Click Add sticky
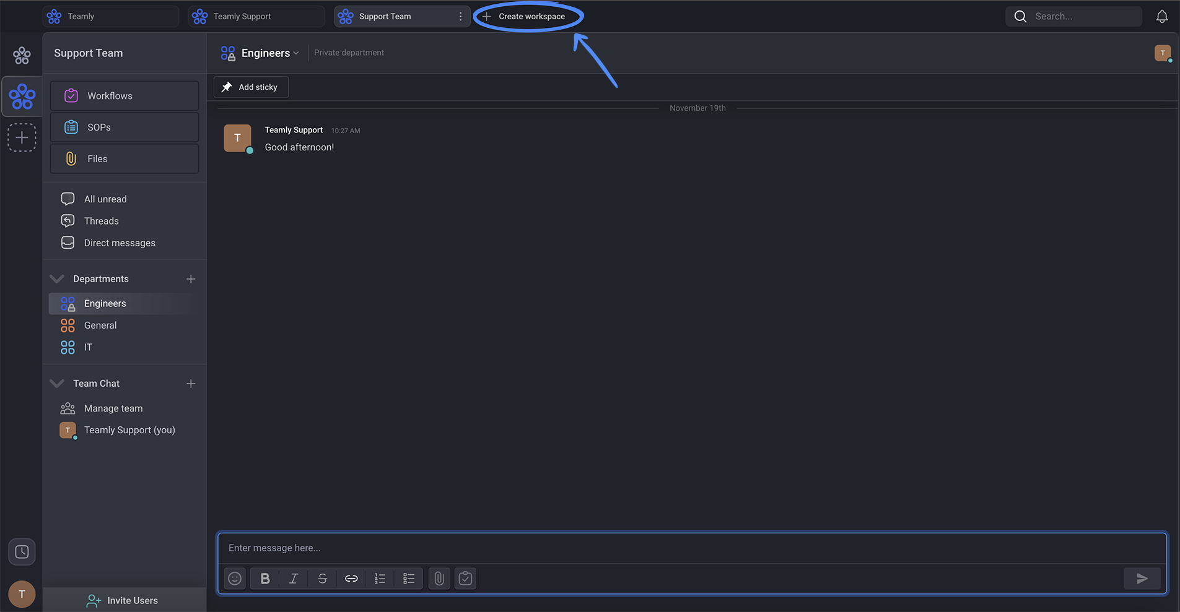This screenshot has height=612, width=1180. (251, 87)
